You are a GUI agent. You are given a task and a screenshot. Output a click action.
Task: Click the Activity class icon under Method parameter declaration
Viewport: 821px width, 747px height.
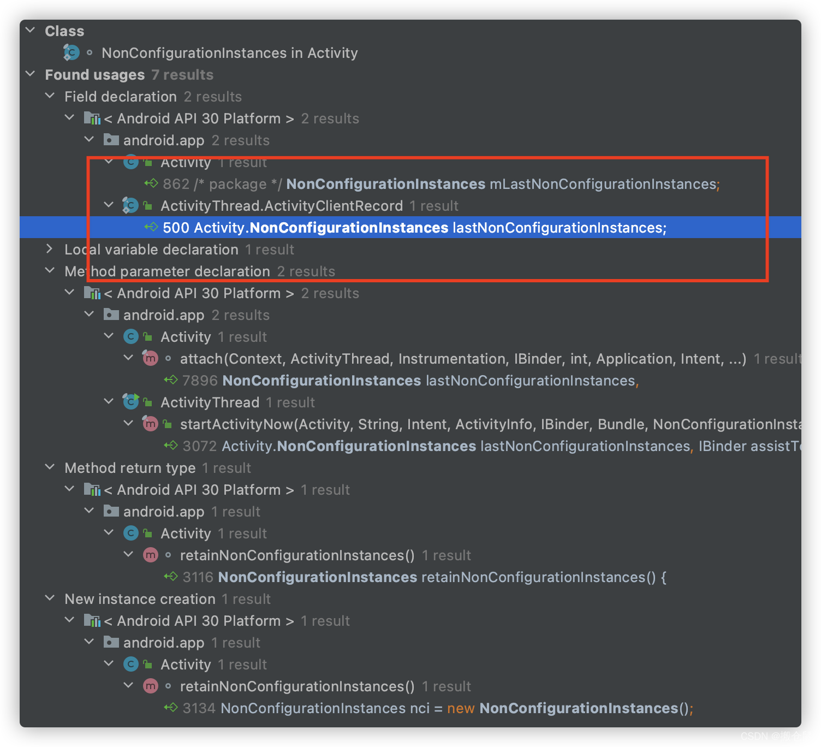point(131,336)
